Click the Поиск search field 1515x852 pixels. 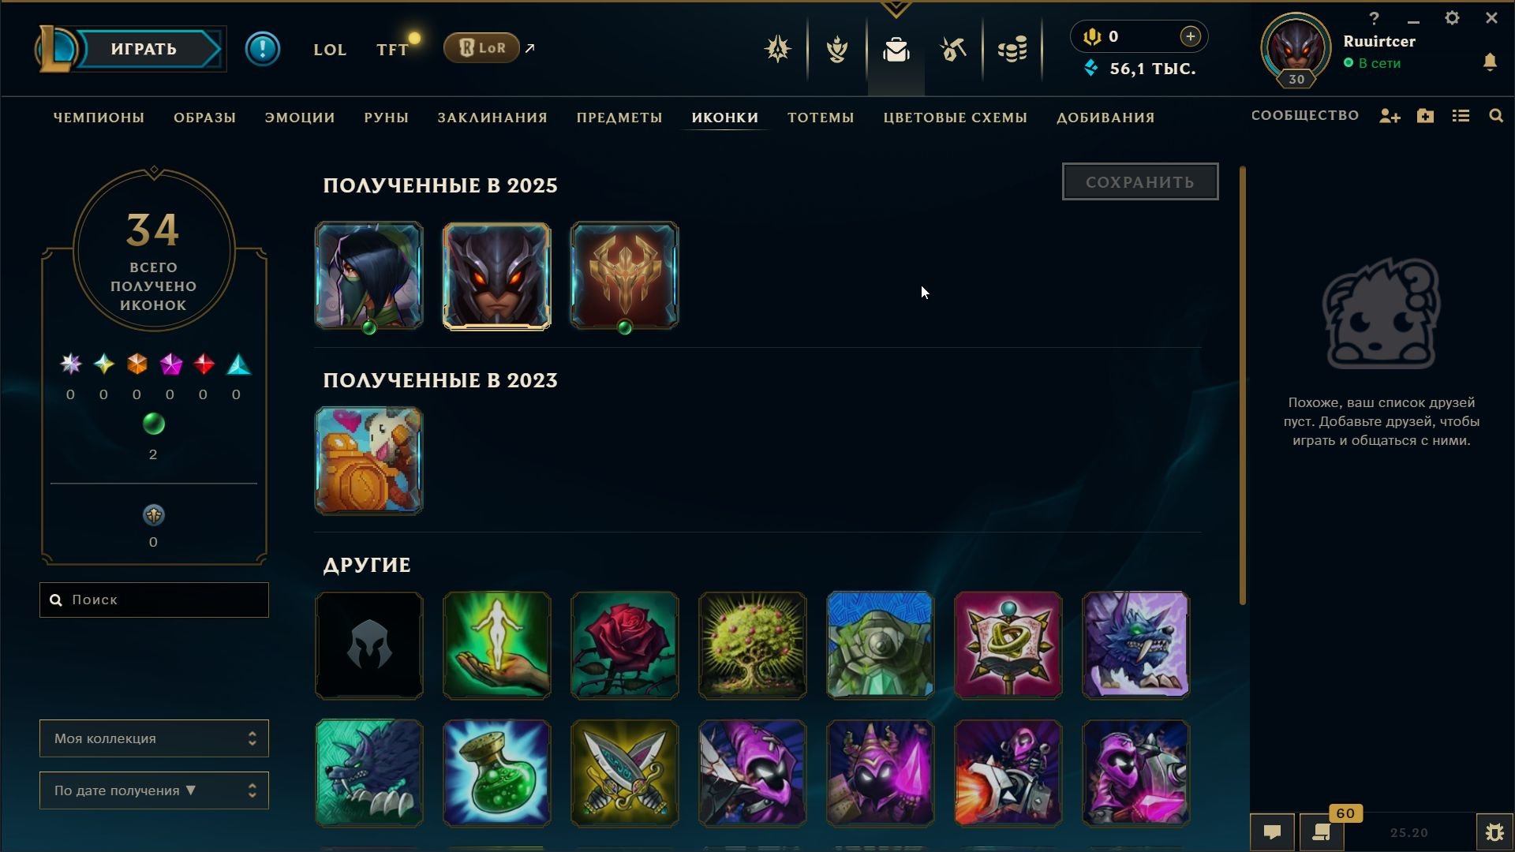point(154,600)
